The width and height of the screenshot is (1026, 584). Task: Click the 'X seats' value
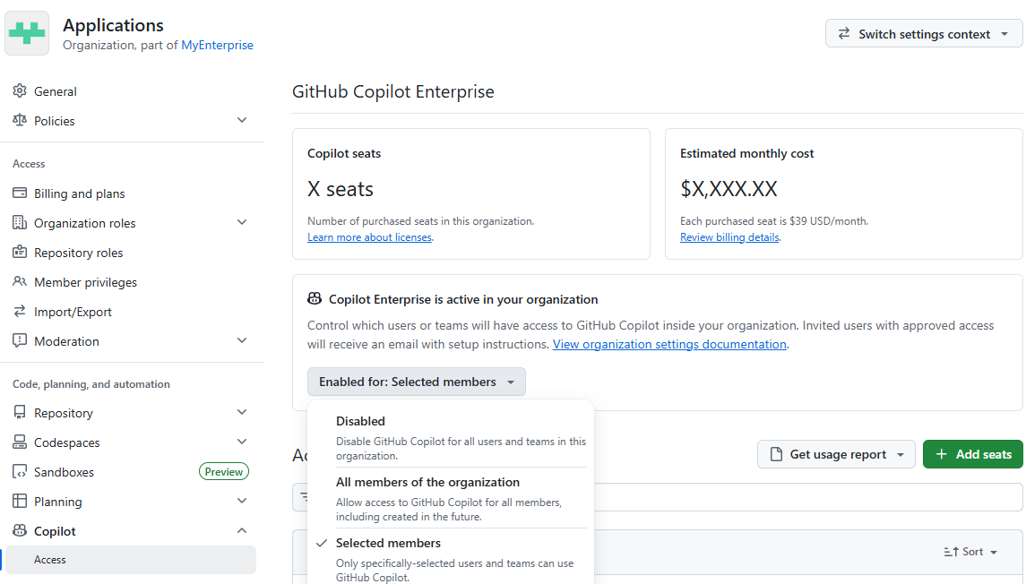pos(341,189)
